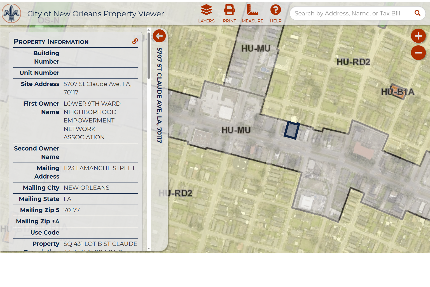Click the City of New Orleans Property Viewer title
The height and width of the screenshot is (287, 430).
tap(95, 13)
